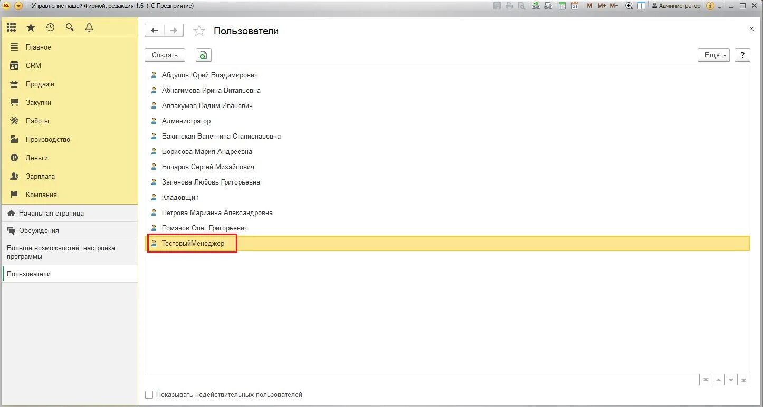This screenshot has width=763, height=407.
Task: Select user Бочаров Сергей Михайлович
Action: tap(447, 167)
